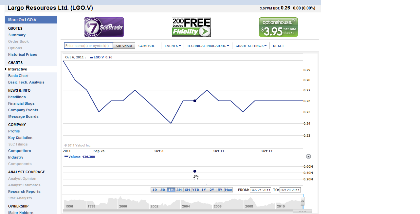Image resolution: width=420 pixels, height=214 pixels.
Task: Click the Scottrade $7 trades ad logo
Action: pyautogui.click(x=104, y=27)
